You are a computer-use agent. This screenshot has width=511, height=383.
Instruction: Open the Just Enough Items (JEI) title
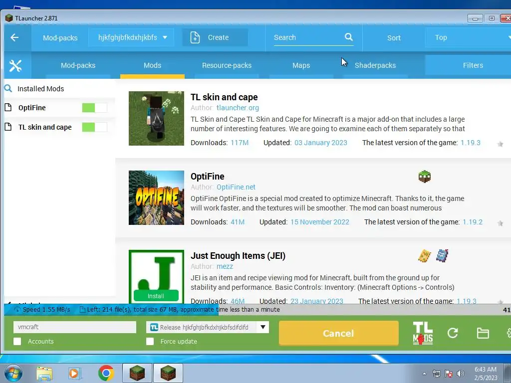(x=238, y=256)
